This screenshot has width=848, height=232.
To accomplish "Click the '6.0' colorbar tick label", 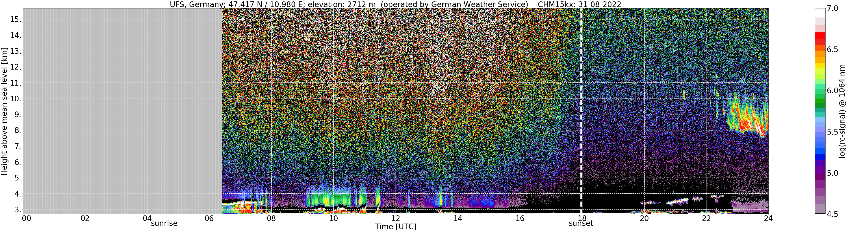I will tap(832, 91).
